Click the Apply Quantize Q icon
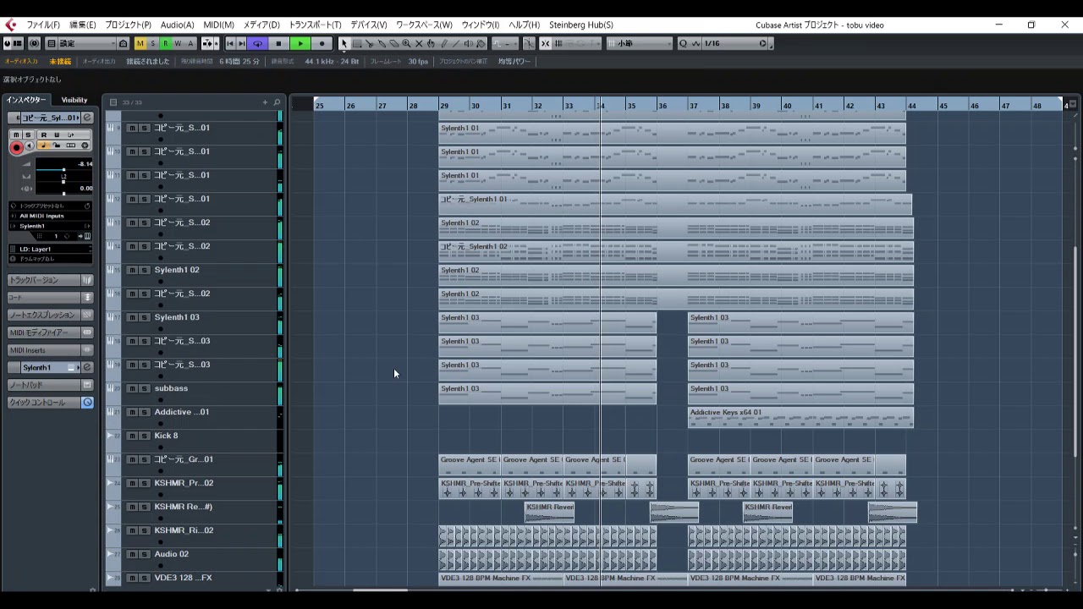 pos(683,43)
